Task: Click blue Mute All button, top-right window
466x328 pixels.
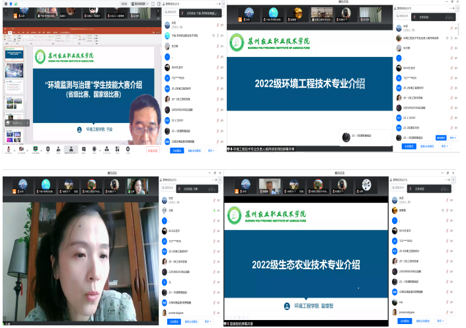Action: pyautogui.click(x=409, y=146)
